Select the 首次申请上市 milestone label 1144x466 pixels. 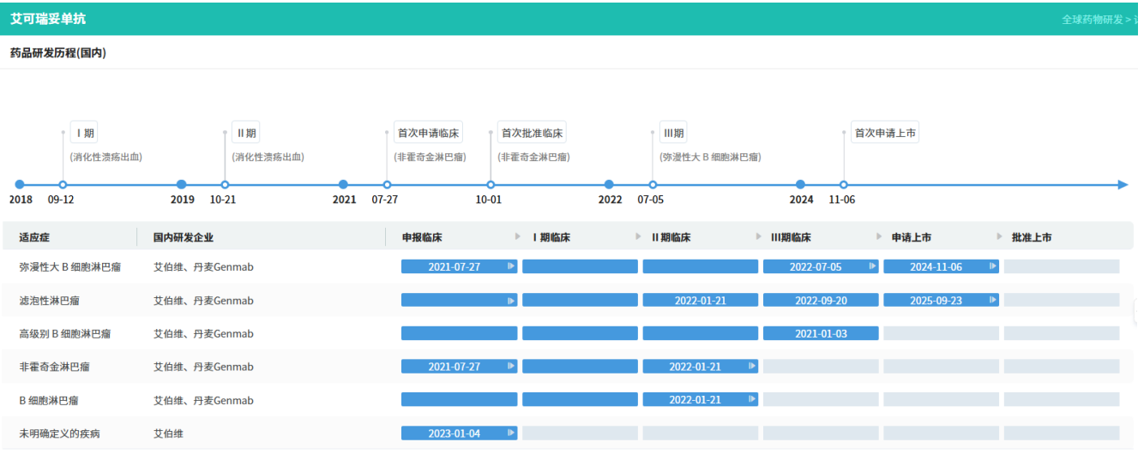(885, 133)
